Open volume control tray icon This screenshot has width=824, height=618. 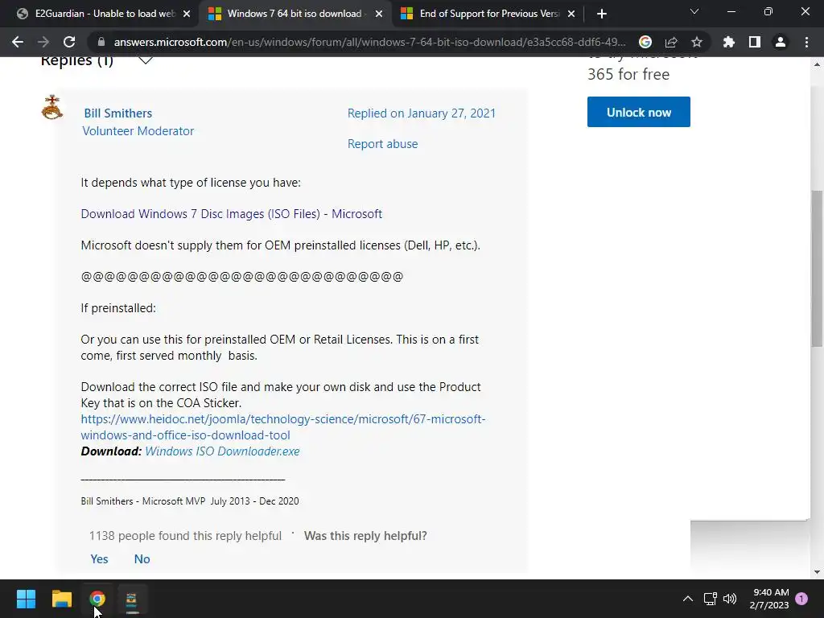tap(730, 599)
